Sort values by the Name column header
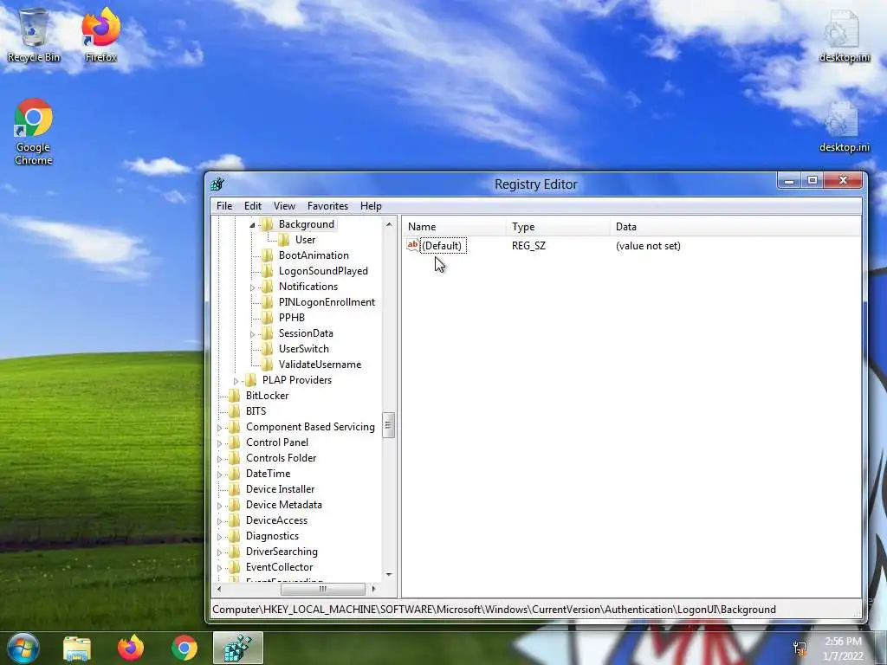The height and width of the screenshot is (665, 887). (x=455, y=227)
